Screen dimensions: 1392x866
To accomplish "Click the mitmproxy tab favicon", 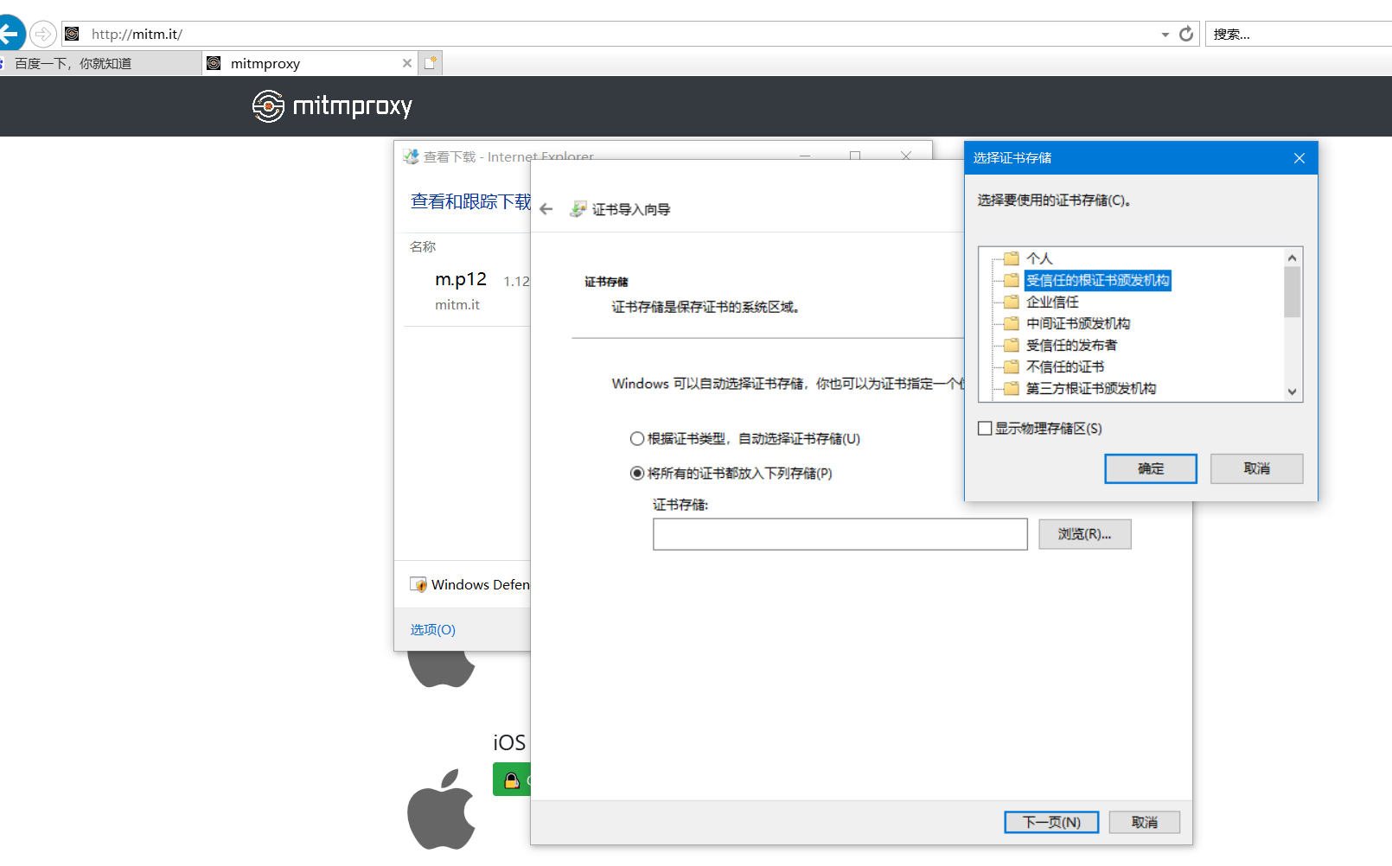I will tap(214, 63).
